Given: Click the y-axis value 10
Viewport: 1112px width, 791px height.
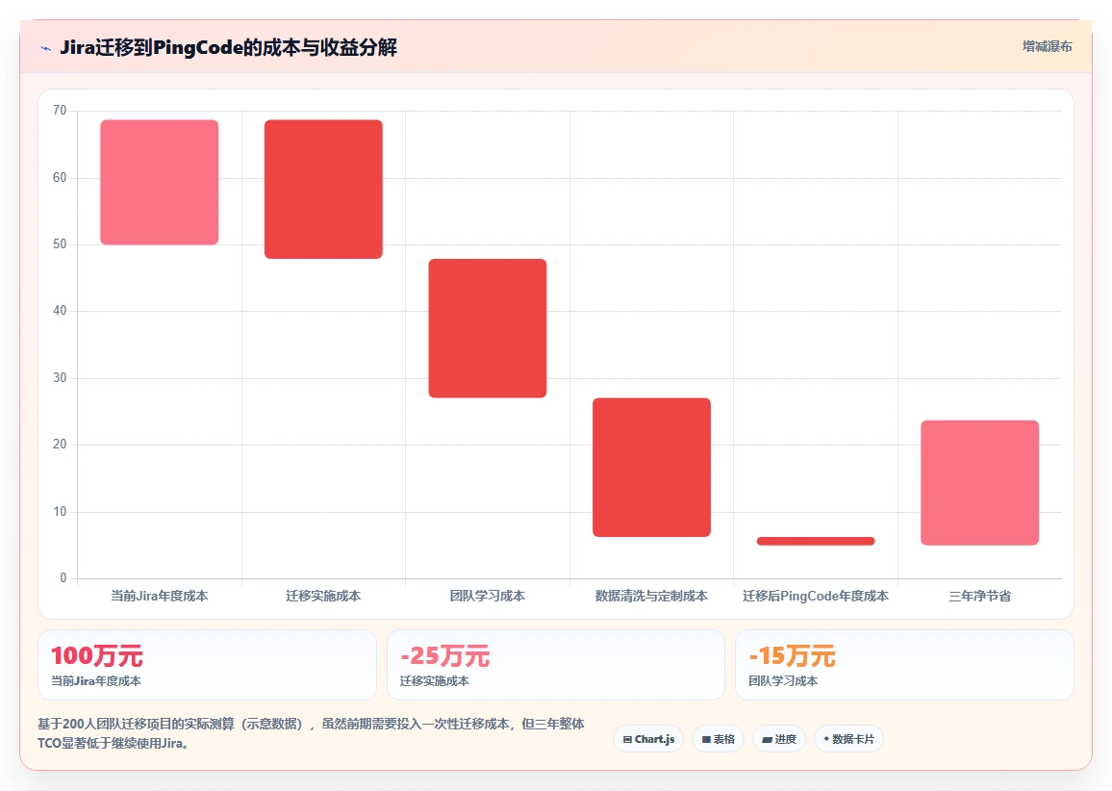Looking at the screenshot, I should coord(60,512).
